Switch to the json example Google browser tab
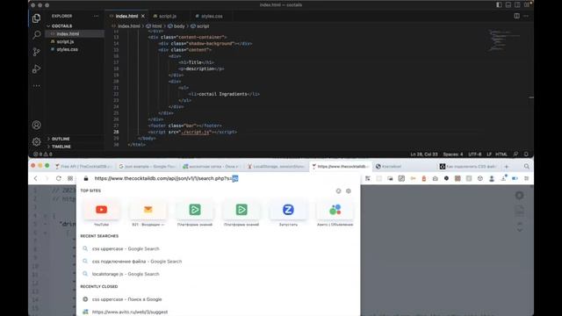562x316 pixels. 147,166
